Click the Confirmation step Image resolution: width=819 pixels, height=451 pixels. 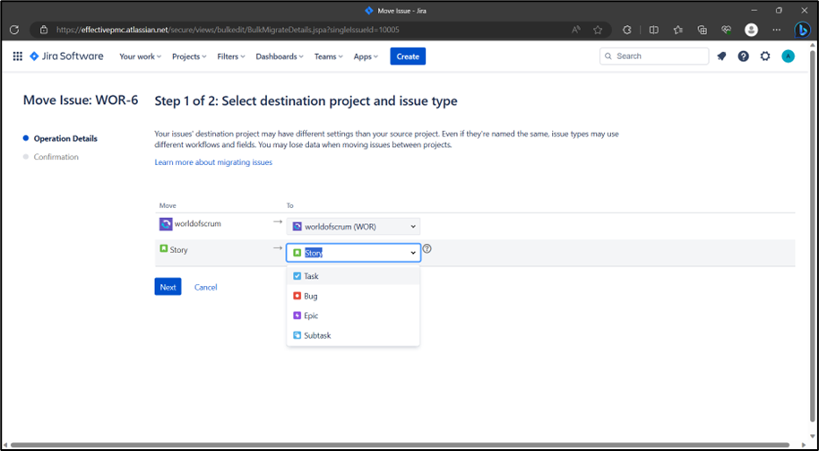pyautogui.click(x=56, y=157)
